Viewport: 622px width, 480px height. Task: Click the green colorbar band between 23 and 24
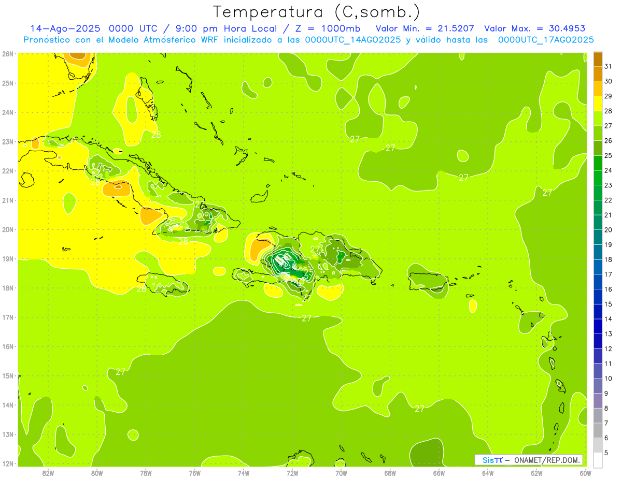(x=598, y=178)
